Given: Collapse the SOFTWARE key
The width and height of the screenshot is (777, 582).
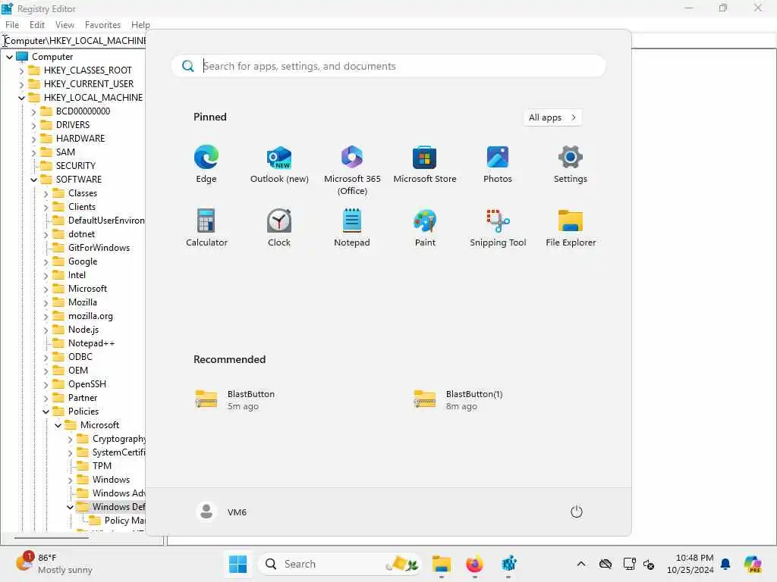Looking at the screenshot, I should (33, 180).
